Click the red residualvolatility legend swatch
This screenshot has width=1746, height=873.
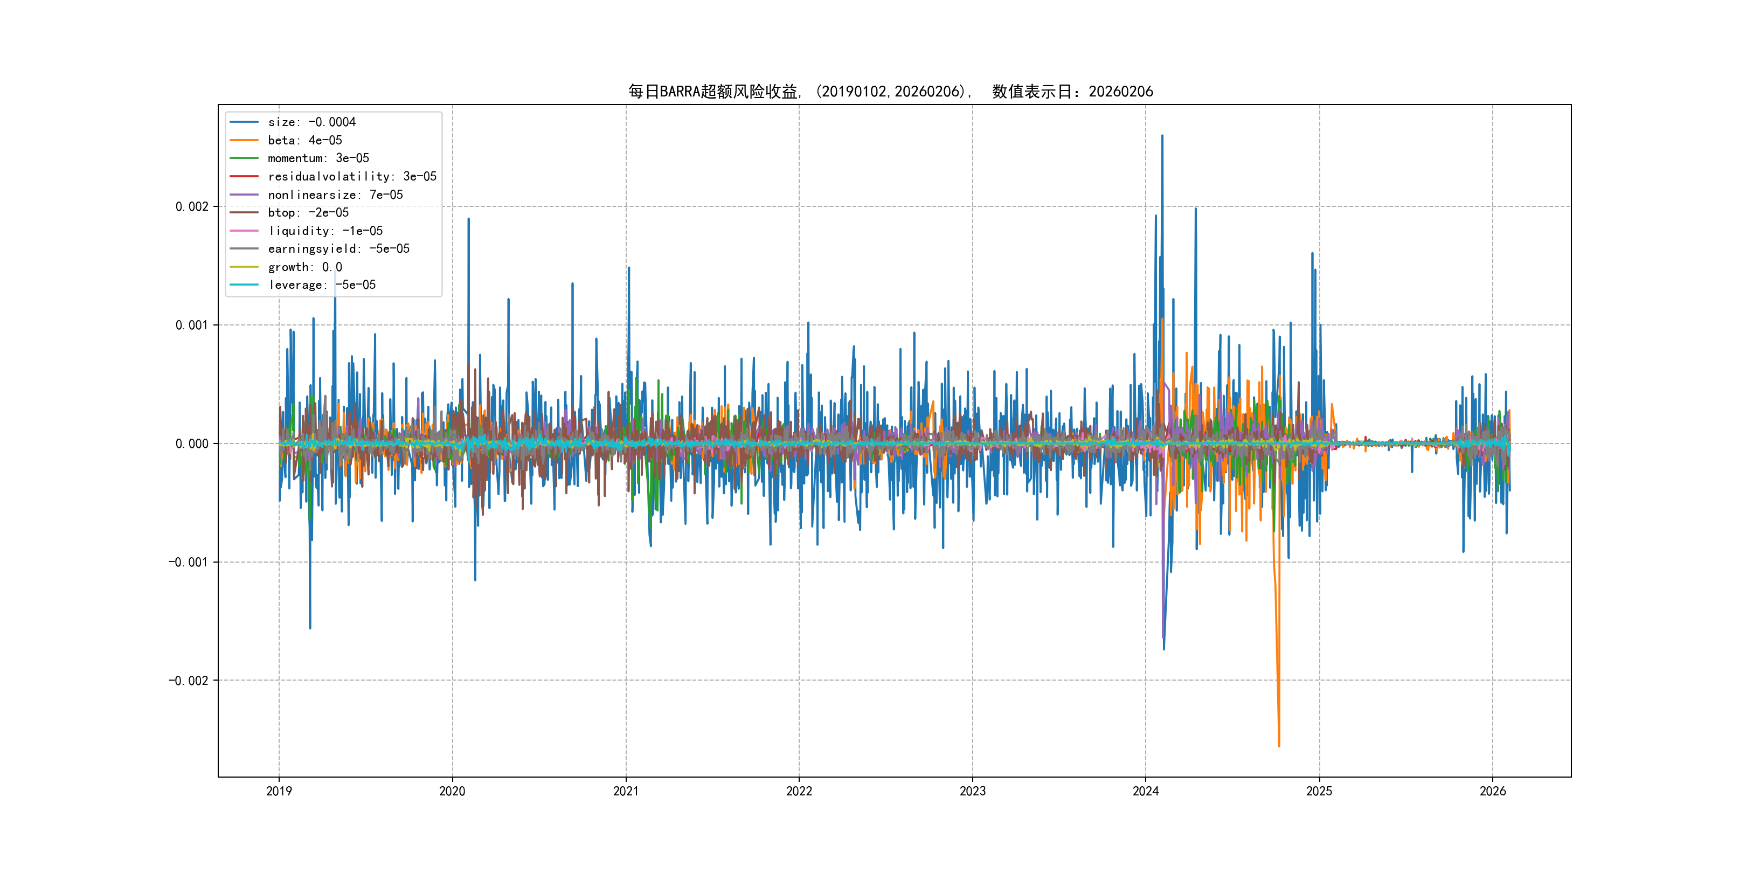244,176
